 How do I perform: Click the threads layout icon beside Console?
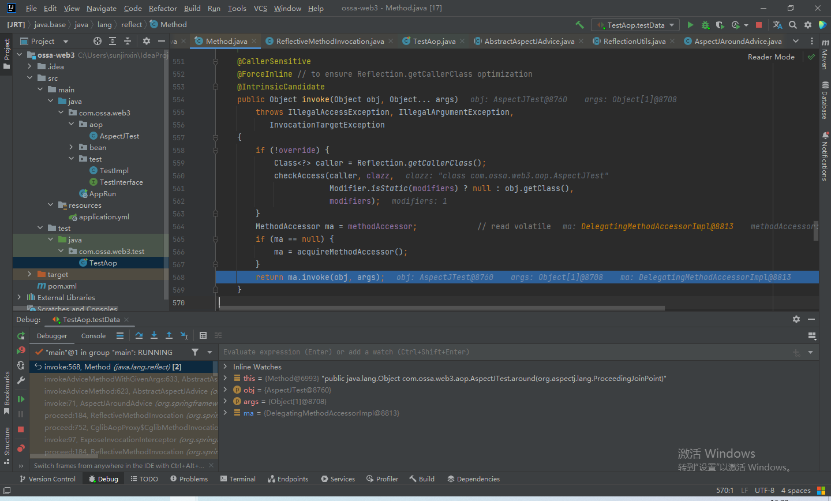(120, 335)
